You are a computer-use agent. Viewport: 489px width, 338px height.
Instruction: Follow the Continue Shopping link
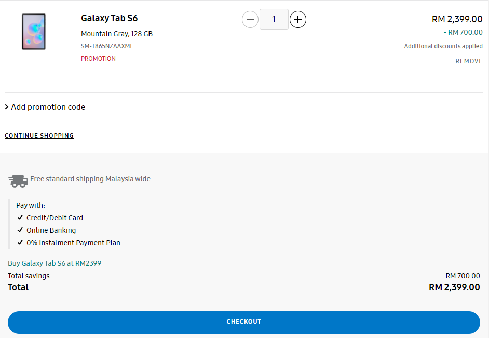39,135
